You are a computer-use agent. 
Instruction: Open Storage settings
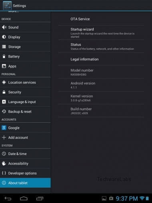[25, 47]
